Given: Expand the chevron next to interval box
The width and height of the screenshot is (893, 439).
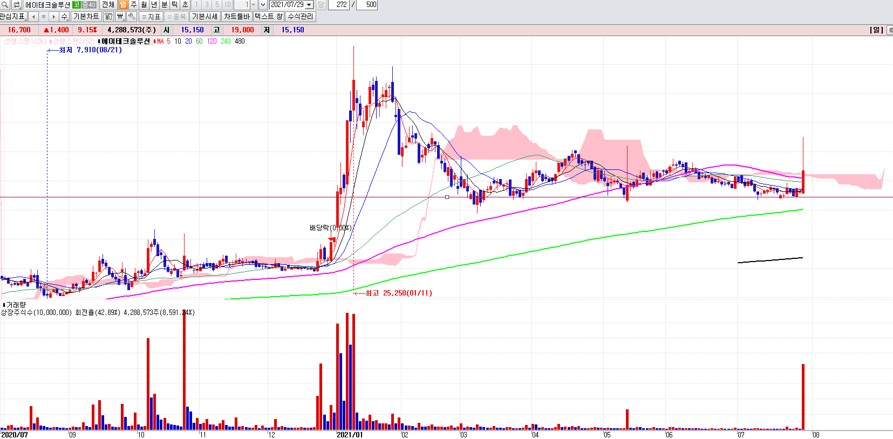Looking at the screenshot, I should tap(263, 5).
